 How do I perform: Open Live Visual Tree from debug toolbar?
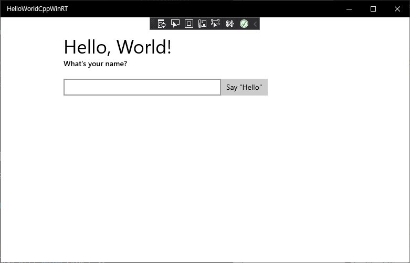pos(162,24)
